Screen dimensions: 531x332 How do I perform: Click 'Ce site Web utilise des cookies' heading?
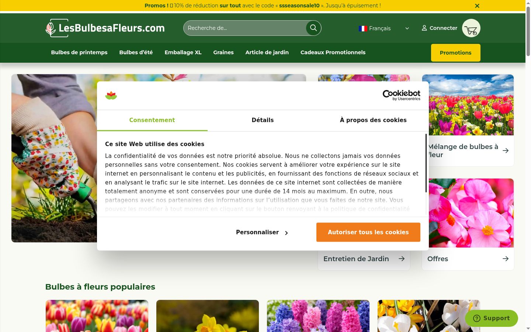[x=155, y=144]
